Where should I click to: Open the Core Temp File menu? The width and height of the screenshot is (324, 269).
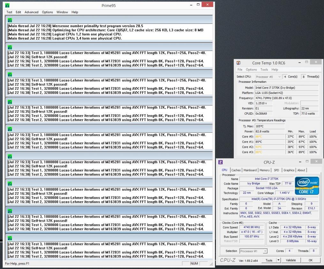[240, 69]
